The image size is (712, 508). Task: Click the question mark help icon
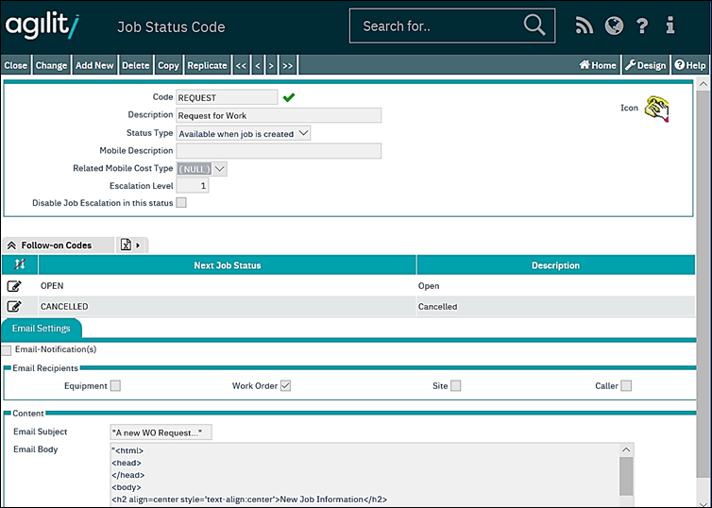click(642, 26)
